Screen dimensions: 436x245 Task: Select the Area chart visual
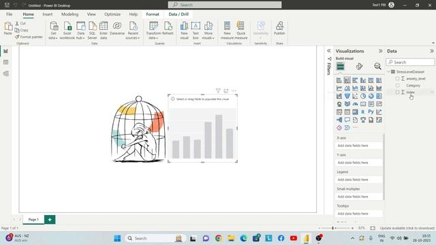click(347, 88)
